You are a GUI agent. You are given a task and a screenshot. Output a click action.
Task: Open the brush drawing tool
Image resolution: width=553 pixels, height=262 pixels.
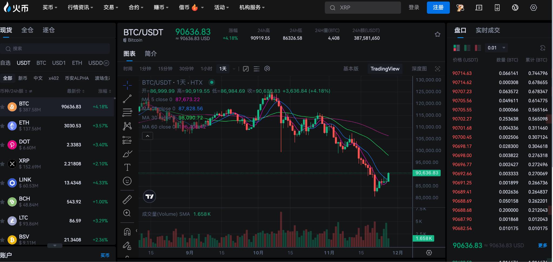click(127, 154)
